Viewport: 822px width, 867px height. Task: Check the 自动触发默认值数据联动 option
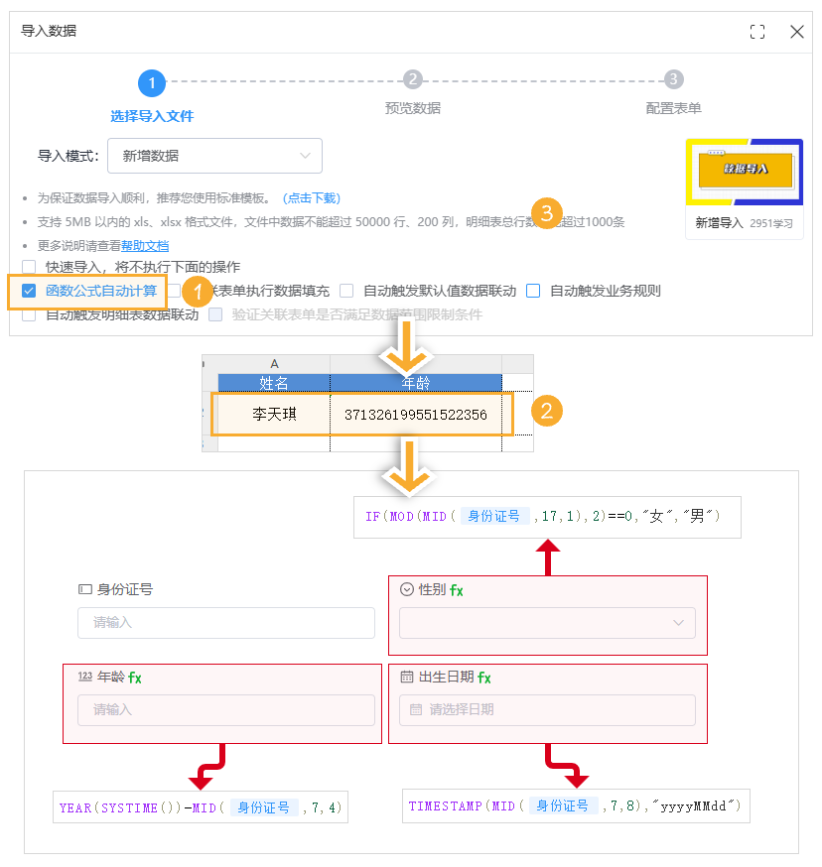pos(345,292)
